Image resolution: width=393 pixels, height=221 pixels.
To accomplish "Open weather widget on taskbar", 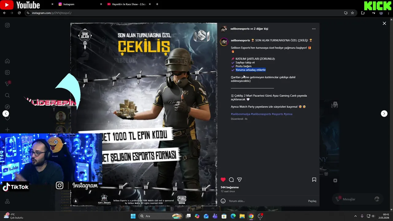I will point(13,216).
